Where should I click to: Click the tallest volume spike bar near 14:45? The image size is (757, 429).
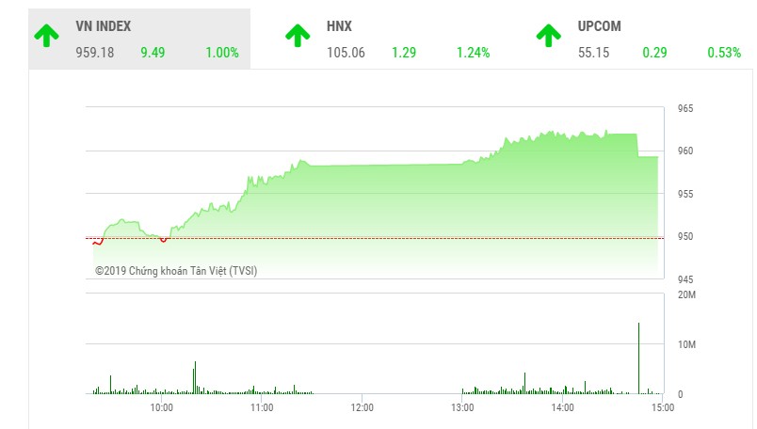638,358
